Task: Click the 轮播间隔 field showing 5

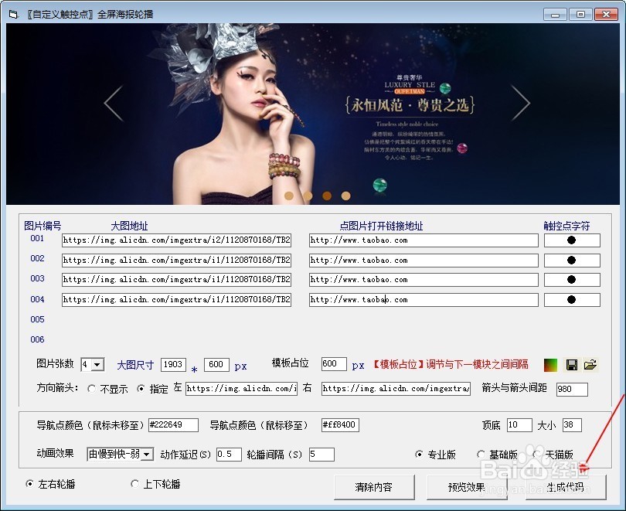Action: click(322, 455)
